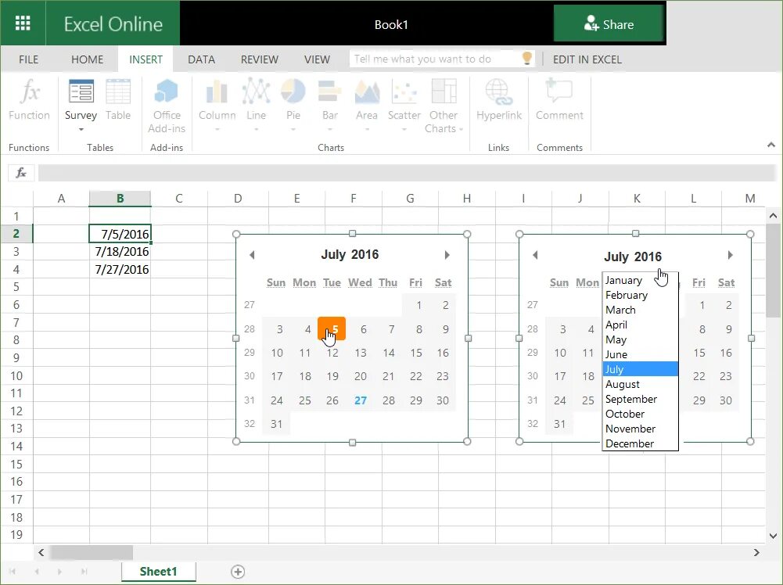783x585 pixels.
Task: Open Office Add-ins
Action: [x=167, y=106]
